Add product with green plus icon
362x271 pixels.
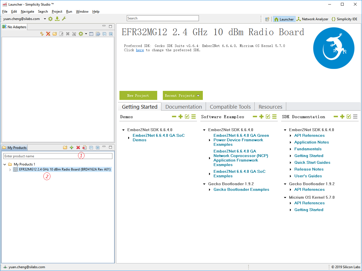(x=72, y=147)
